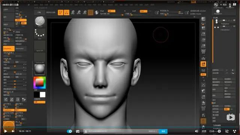Open the Texture Off selector
240x135 pixels.
(x=39, y=58)
